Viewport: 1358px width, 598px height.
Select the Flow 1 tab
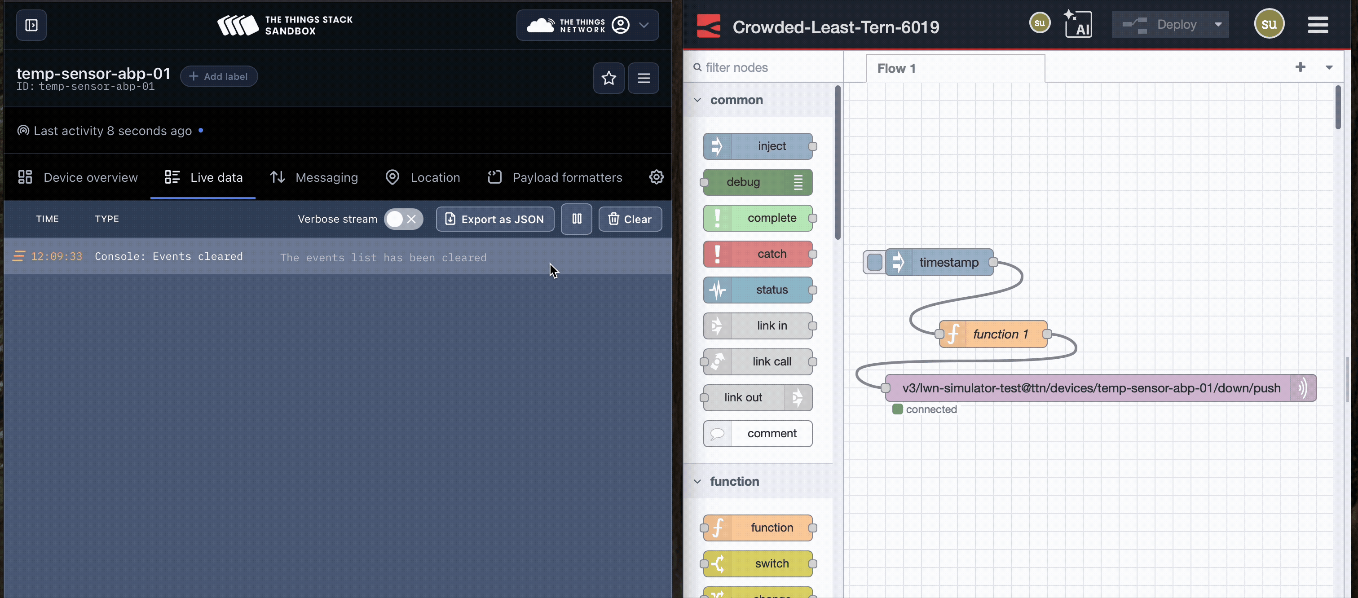pyautogui.click(x=896, y=68)
